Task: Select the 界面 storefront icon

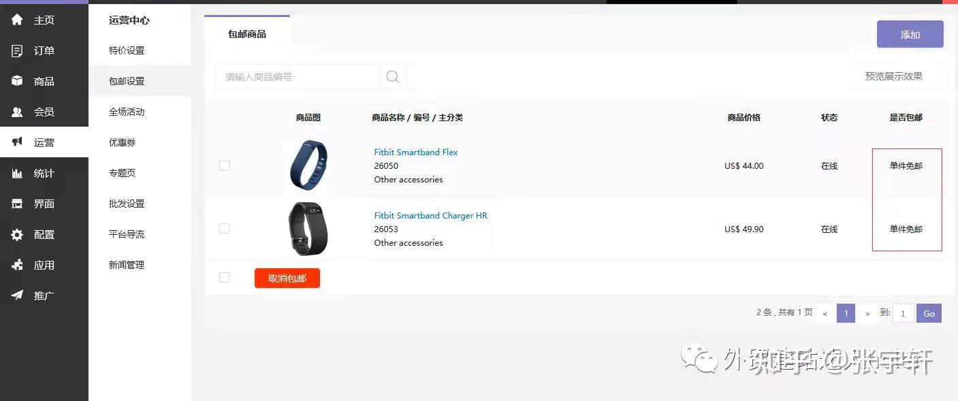Action: (x=17, y=204)
